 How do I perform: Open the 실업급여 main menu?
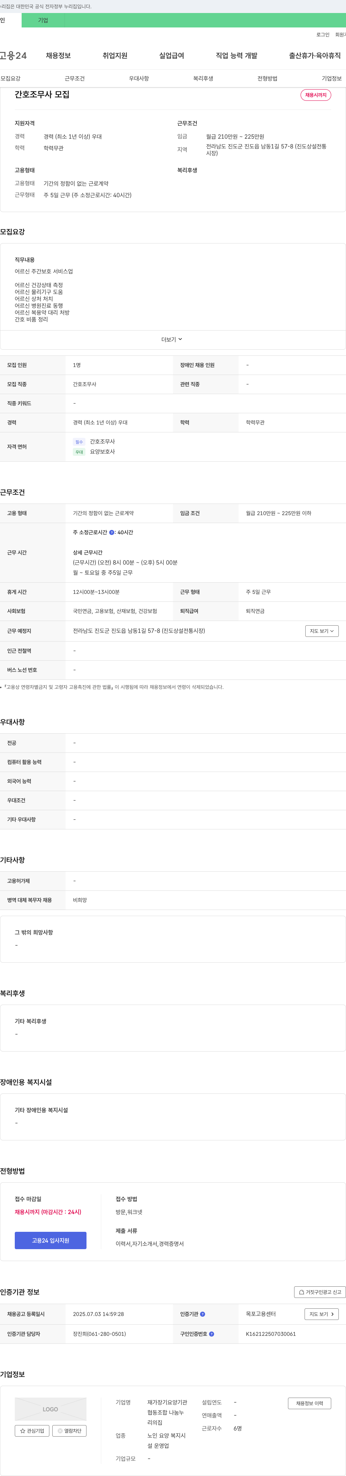pos(172,56)
